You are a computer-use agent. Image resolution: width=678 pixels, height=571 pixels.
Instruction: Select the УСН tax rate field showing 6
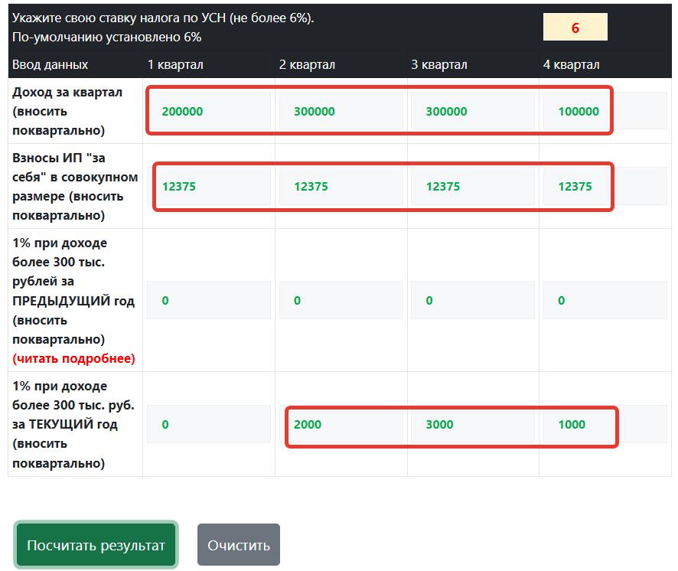coord(575,28)
